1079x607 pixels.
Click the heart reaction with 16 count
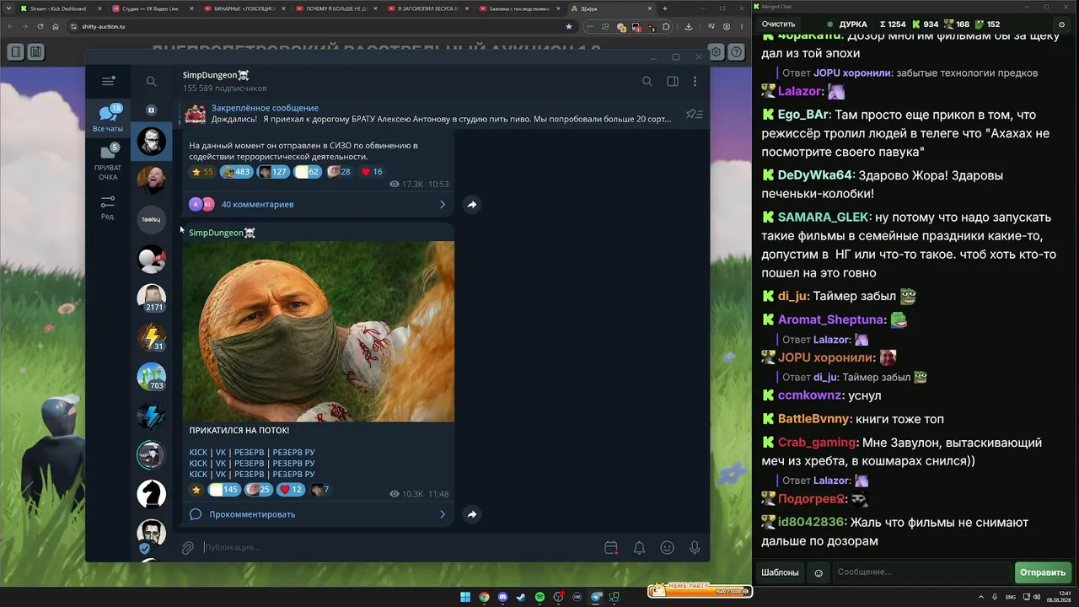[x=372, y=172]
